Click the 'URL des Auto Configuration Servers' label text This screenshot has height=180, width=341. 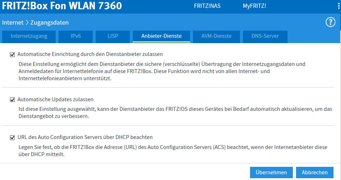tap(85, 137)
